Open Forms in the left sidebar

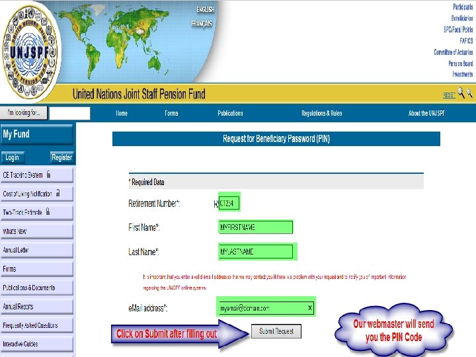coord(37,268)
